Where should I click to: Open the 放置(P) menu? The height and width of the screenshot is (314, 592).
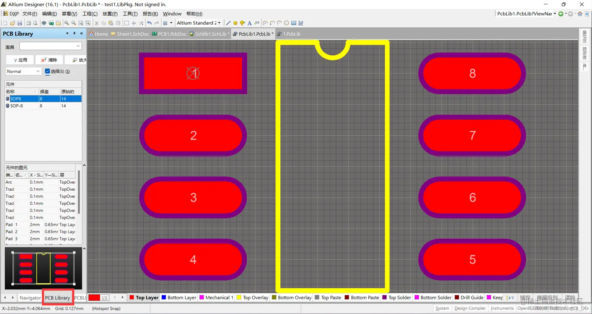(x=110, y=14)
